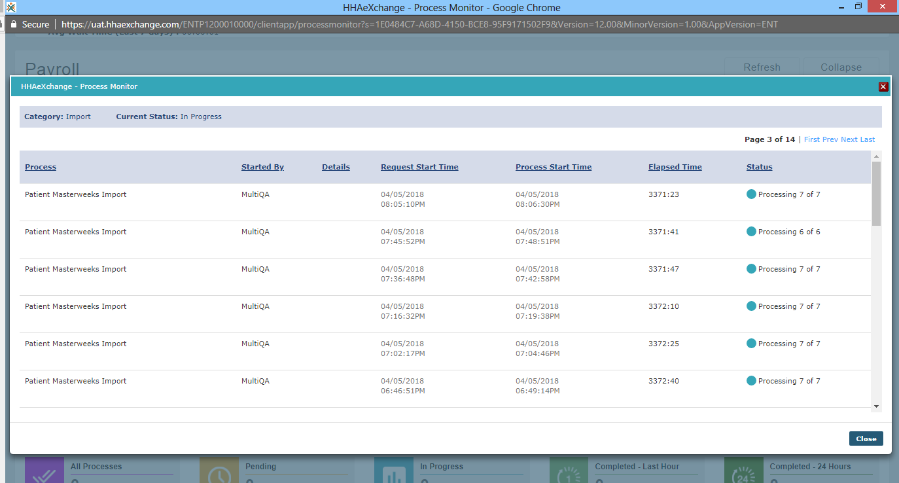Go to Prev page link

[830, 139]
